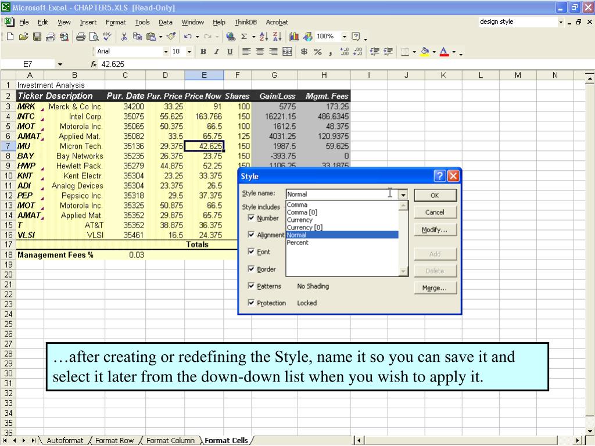Open the Tools menu
This screenshot has height=446, width=595.
pos(142,23)
